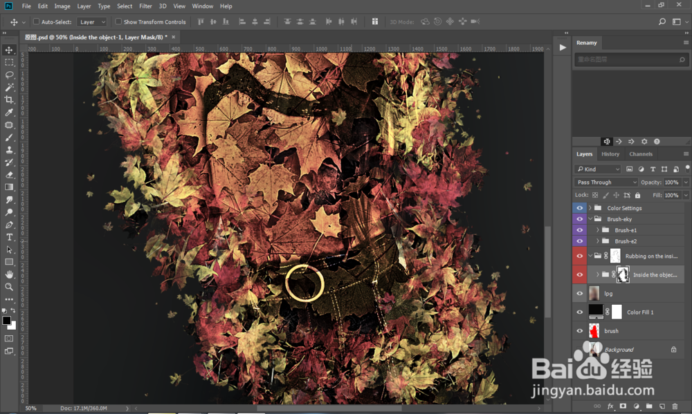Open the Pass Through blend mode dropdown

(606, 182)
